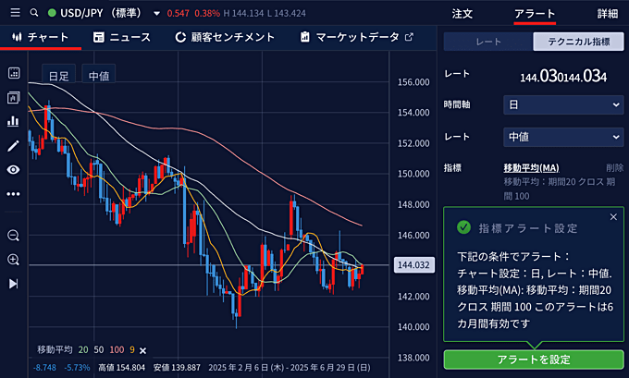Click the 日足 timeframe button on chart

(x=58, y=76)
